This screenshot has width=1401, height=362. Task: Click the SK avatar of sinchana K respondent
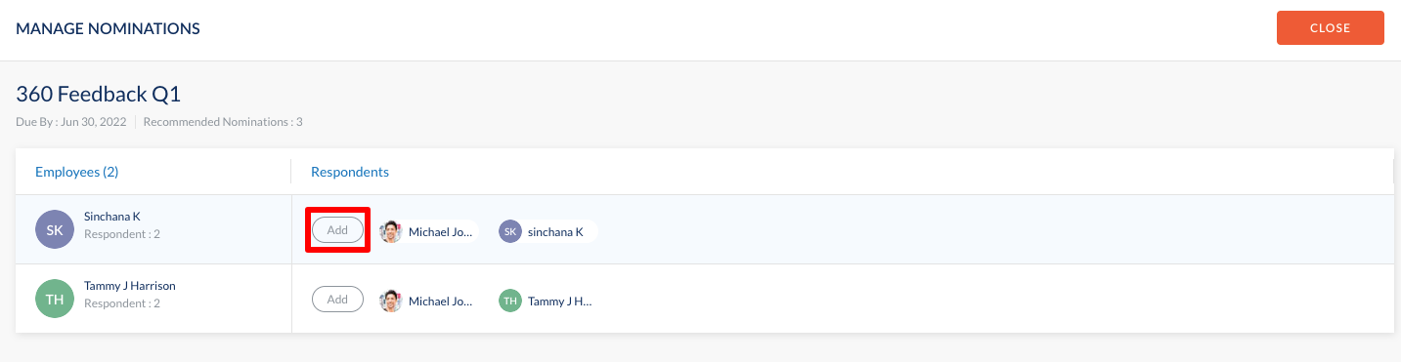coord(510,231)
